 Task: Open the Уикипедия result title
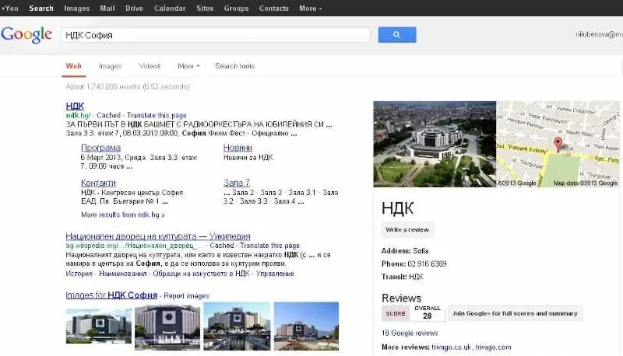(158, 236)
